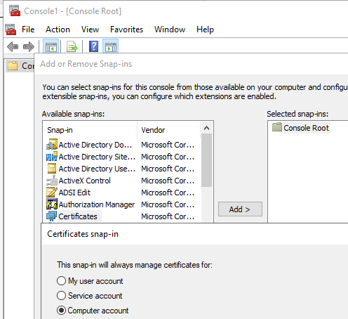The image size is (348, 319).
Task: Open the Favorites menu
Action: (x=126, y=30)
